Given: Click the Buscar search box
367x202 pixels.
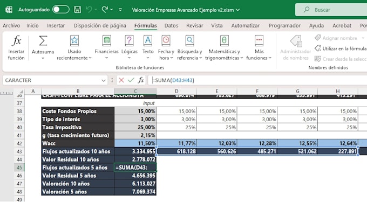Looking at the screenshot, I should pos(331,10).
